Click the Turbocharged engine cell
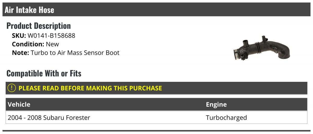313x134 pixels. click(x=226, y=118)
